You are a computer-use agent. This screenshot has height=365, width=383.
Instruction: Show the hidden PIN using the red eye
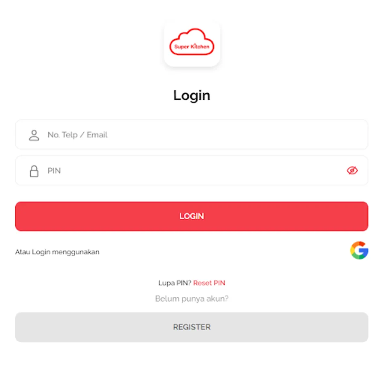(352, 170)
